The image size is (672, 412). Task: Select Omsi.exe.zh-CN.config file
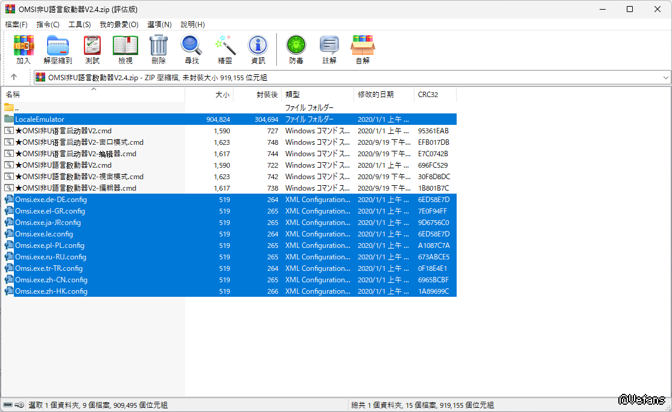click(51, 280)
